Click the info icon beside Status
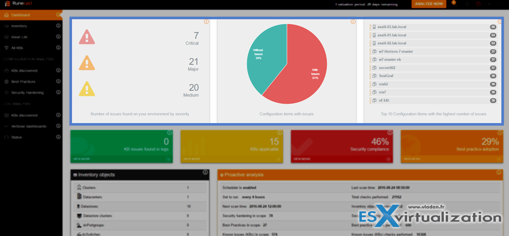Screen dimensions: 509x236 [58, 137]
